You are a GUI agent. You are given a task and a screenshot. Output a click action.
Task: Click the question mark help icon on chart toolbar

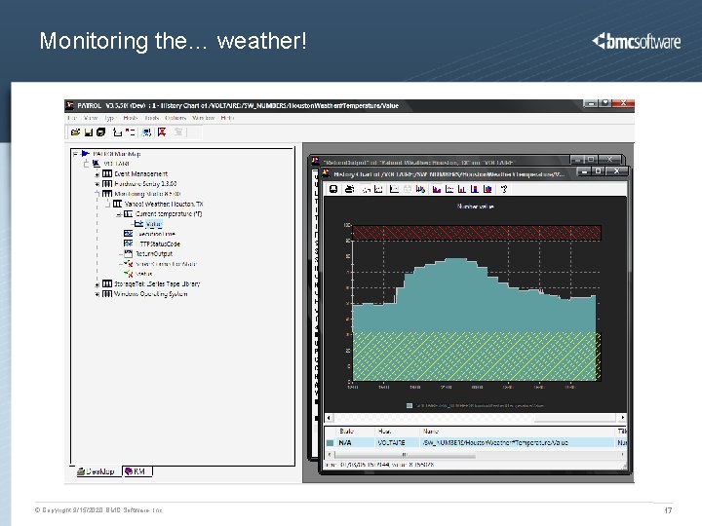(504, 189)
